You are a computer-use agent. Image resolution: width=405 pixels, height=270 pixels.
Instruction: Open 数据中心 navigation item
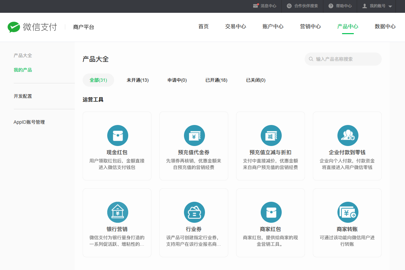click(x=385, y=27)
